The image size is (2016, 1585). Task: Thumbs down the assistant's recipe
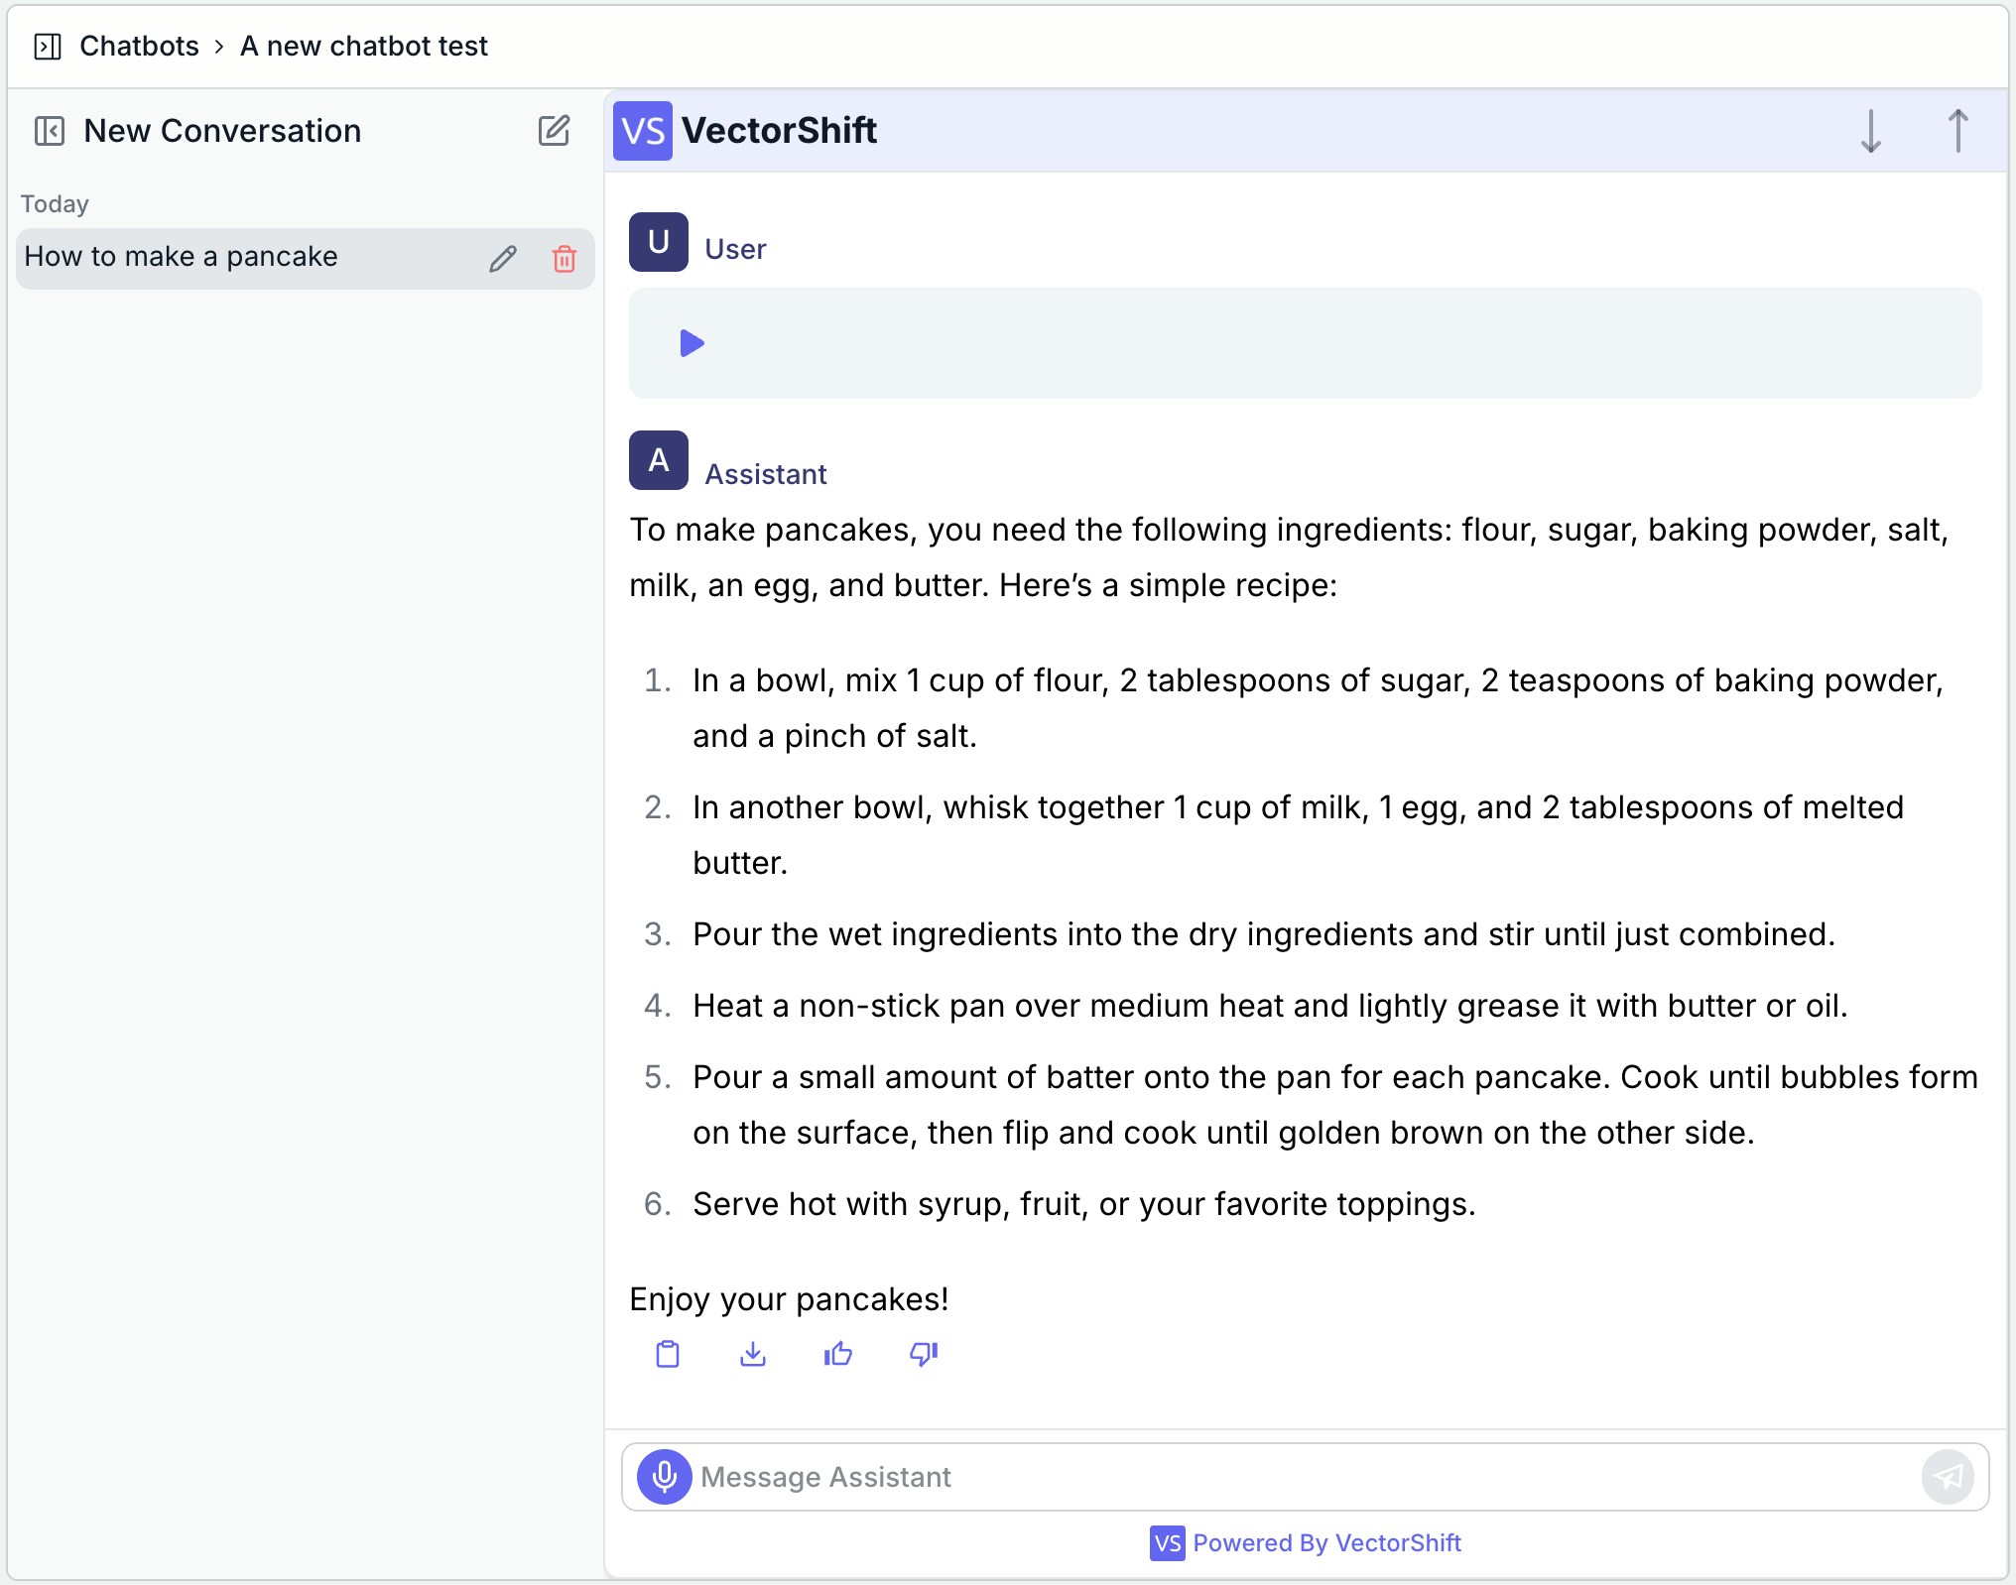(x=923, y=1355)
